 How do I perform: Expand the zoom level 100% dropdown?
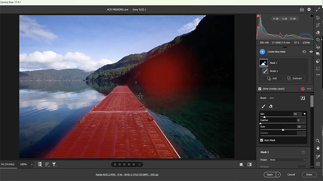32,164
